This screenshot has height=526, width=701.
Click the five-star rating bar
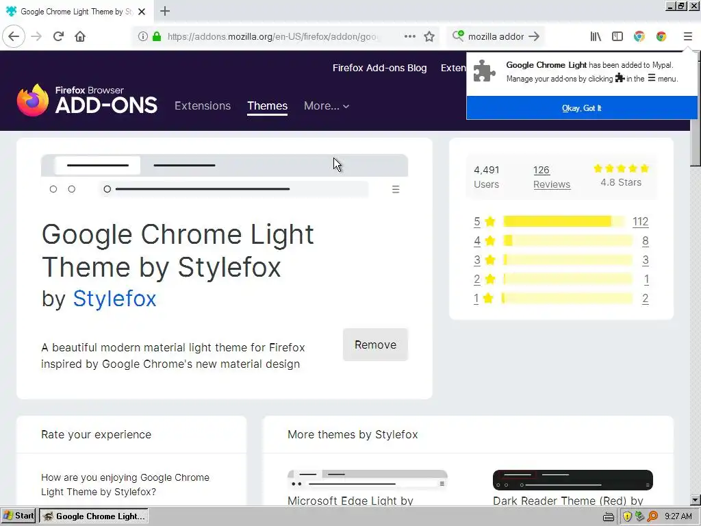pos(564,221)
